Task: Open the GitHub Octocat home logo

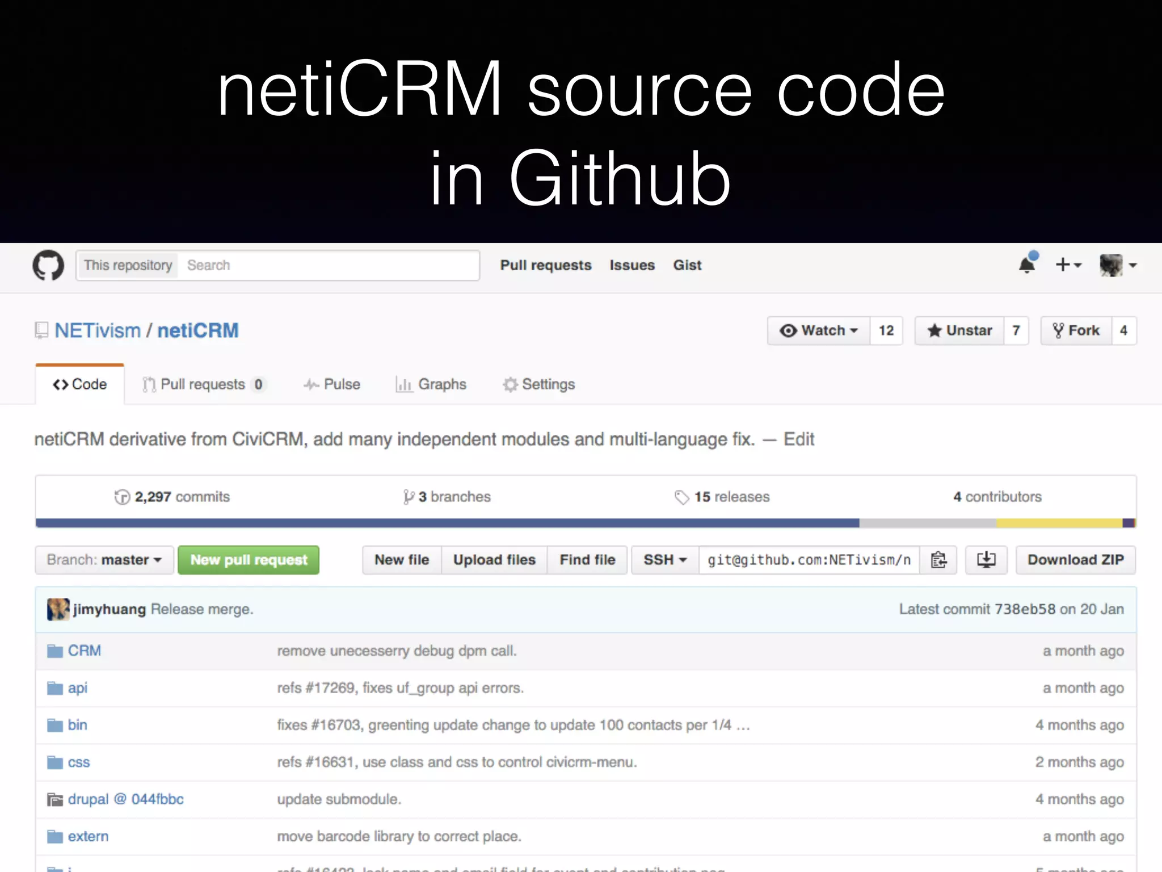Action: [x=48, y=265]
